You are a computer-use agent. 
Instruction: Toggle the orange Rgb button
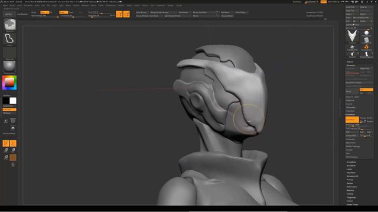point(45,12)
